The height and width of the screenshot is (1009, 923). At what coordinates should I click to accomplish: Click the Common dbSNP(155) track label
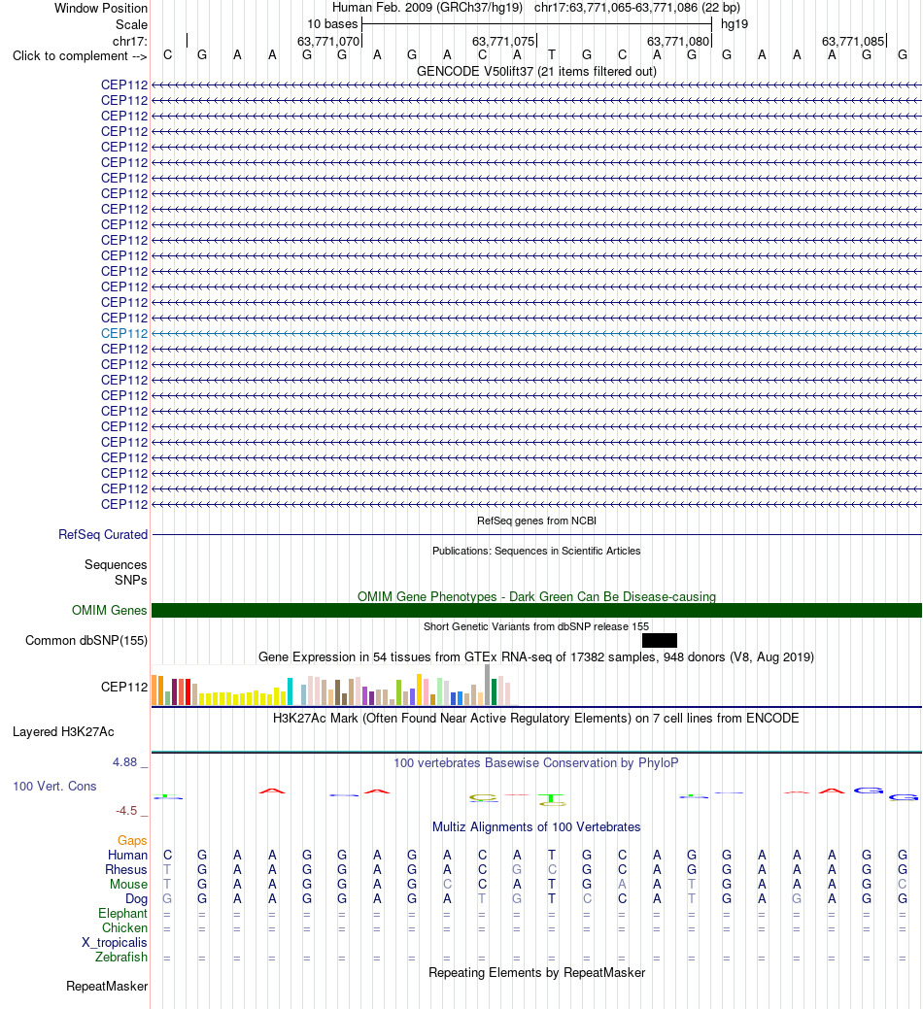tap(86, 641)
